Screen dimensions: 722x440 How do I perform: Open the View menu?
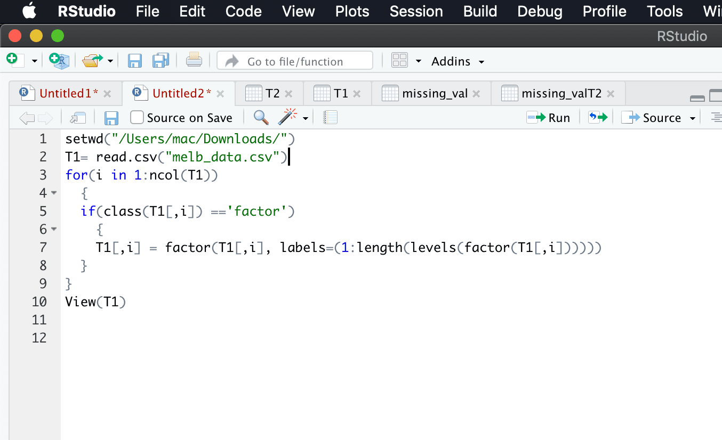coord(298,11)
